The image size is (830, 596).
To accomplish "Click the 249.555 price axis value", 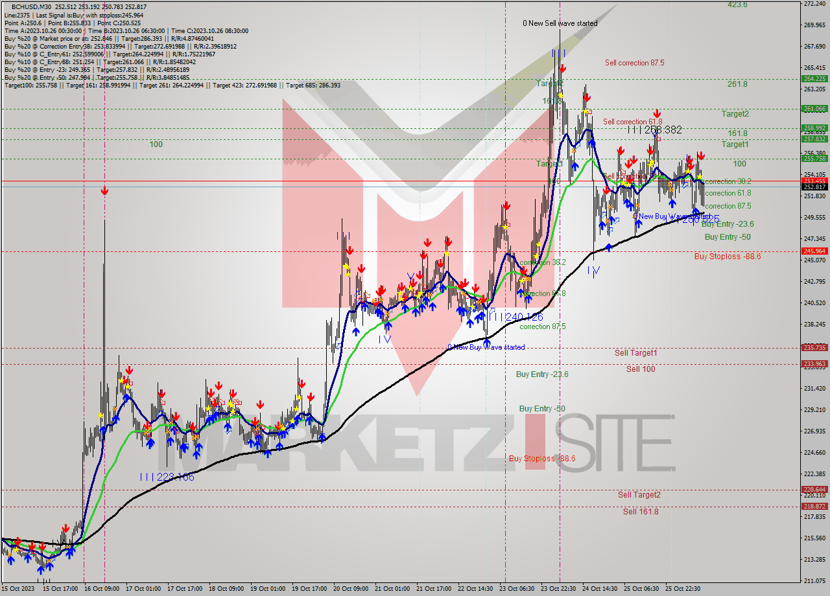I will click(814, 218).
